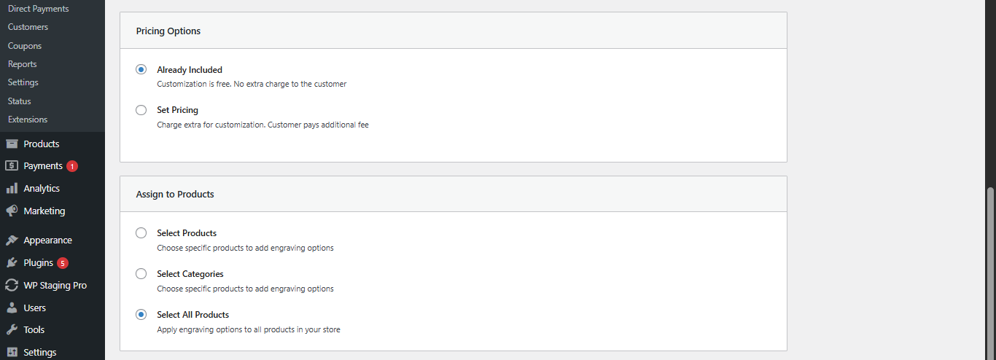
Task: Select the Select Products radio option
Action: (x=141, y=233)
